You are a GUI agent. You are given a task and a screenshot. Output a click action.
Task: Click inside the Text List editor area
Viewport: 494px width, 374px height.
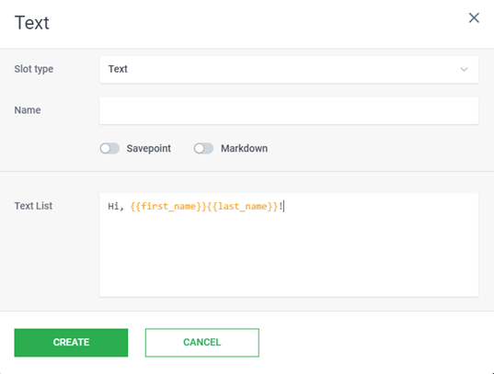289,245
